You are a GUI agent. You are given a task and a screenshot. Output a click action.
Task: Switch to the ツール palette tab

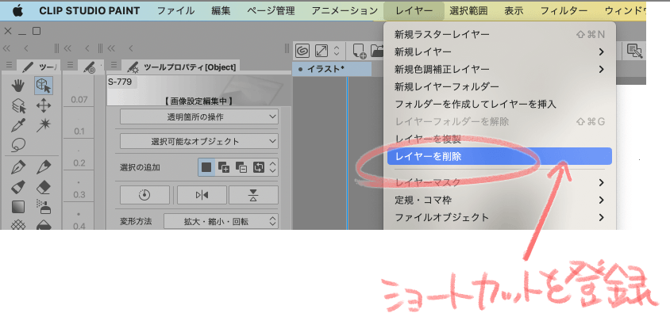[x=39, y=66]
